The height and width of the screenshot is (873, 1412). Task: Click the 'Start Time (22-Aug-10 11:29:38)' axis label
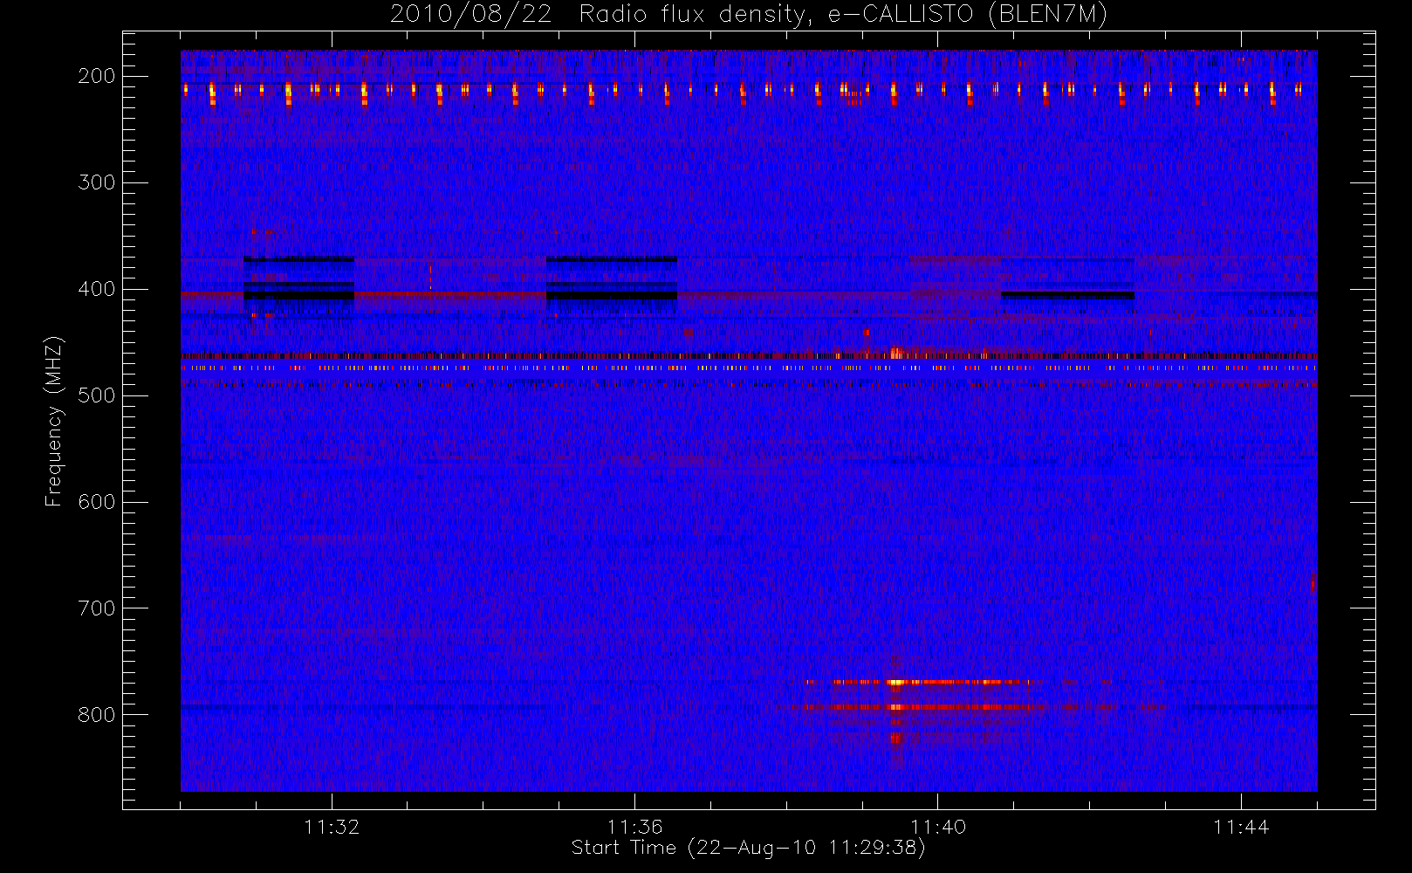[x=748, y=848]
